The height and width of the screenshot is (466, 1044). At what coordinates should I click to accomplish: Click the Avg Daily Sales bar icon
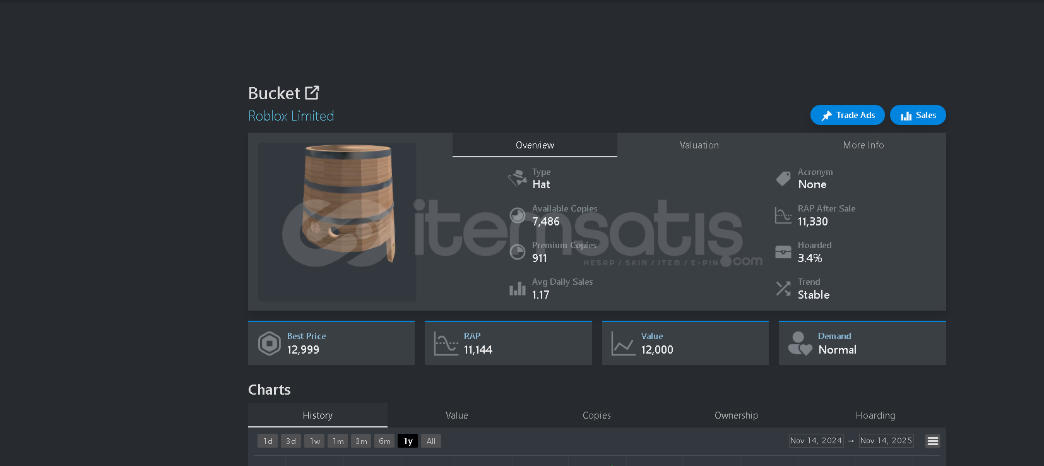pos(518,289)
